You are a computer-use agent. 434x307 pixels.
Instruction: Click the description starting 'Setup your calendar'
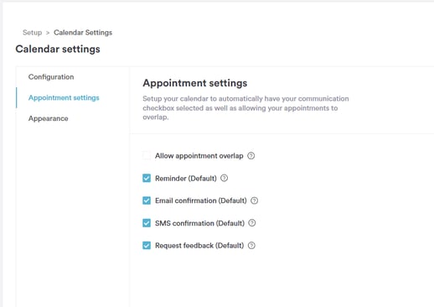click(245, 107)
